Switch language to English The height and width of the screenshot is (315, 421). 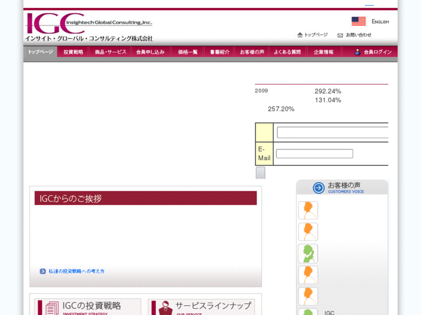pyautogui.click(x=380, y=21)
